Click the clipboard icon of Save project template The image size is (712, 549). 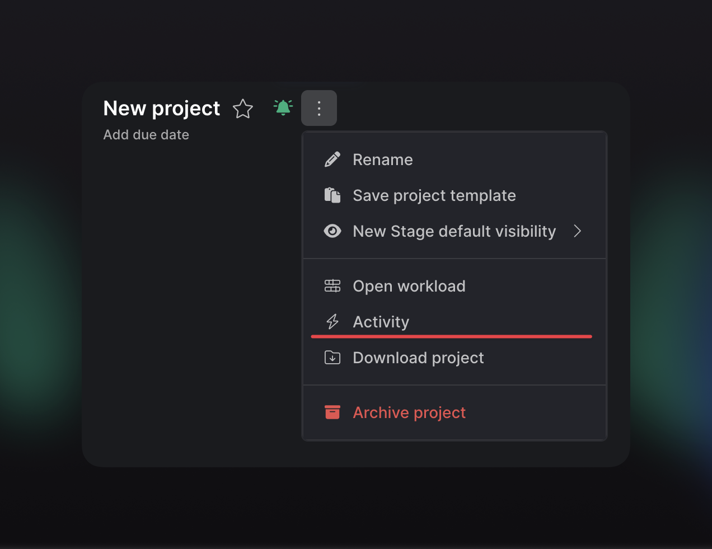point(332,195)
